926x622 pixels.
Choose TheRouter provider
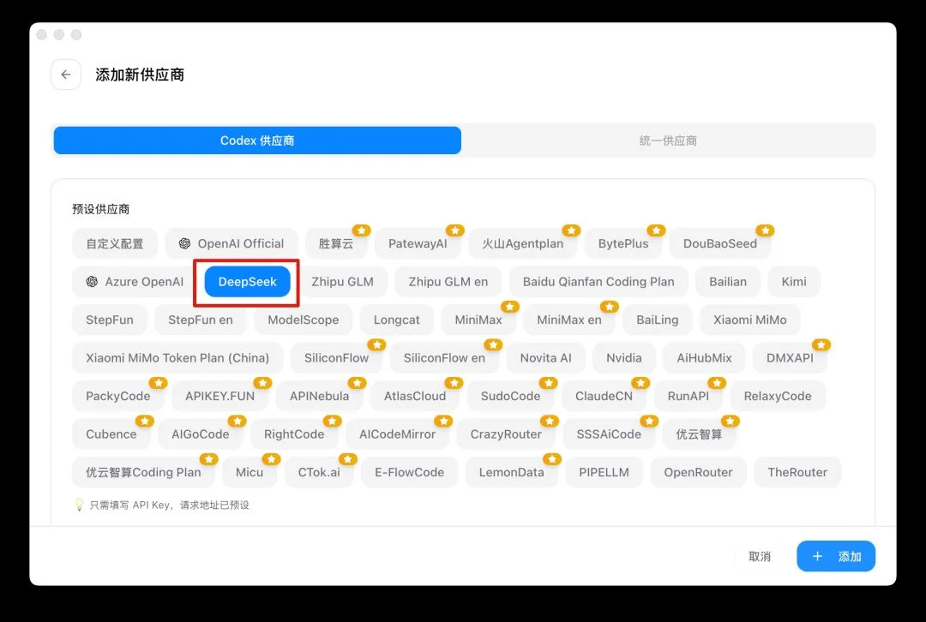[x=797, y=472]
